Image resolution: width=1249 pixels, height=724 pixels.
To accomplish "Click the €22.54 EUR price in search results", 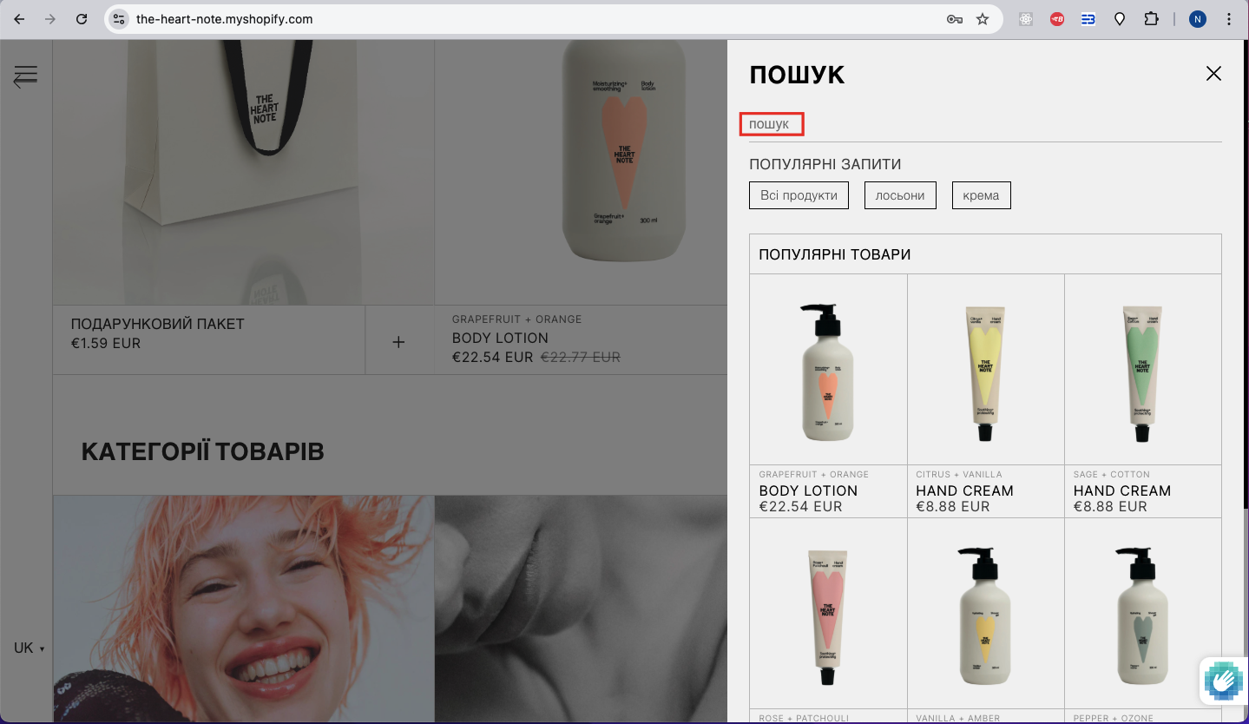I will click(800, 506).
